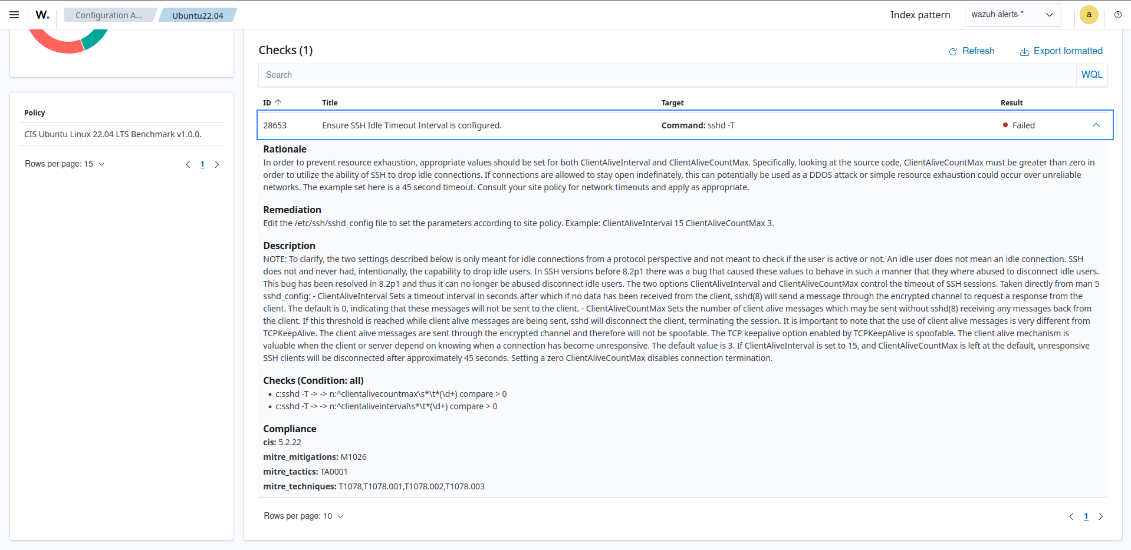Open the help icon in header
The width and height of the screenshot is (1131, 550).
tap(1117, 15)
